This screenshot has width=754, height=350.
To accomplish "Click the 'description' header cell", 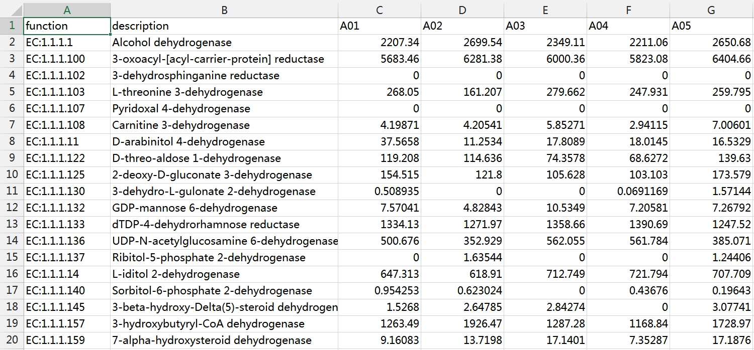I will [x=224, y=26].
